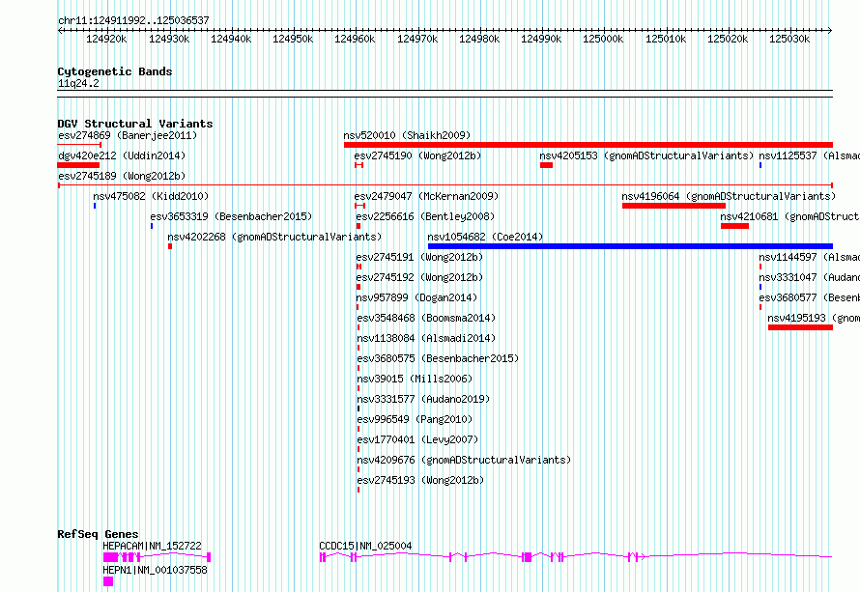This screenshot has height=592, width=860.
Task: Select nsv4196064 gnomADStructuralVariants label
Action: pos(729,196)
